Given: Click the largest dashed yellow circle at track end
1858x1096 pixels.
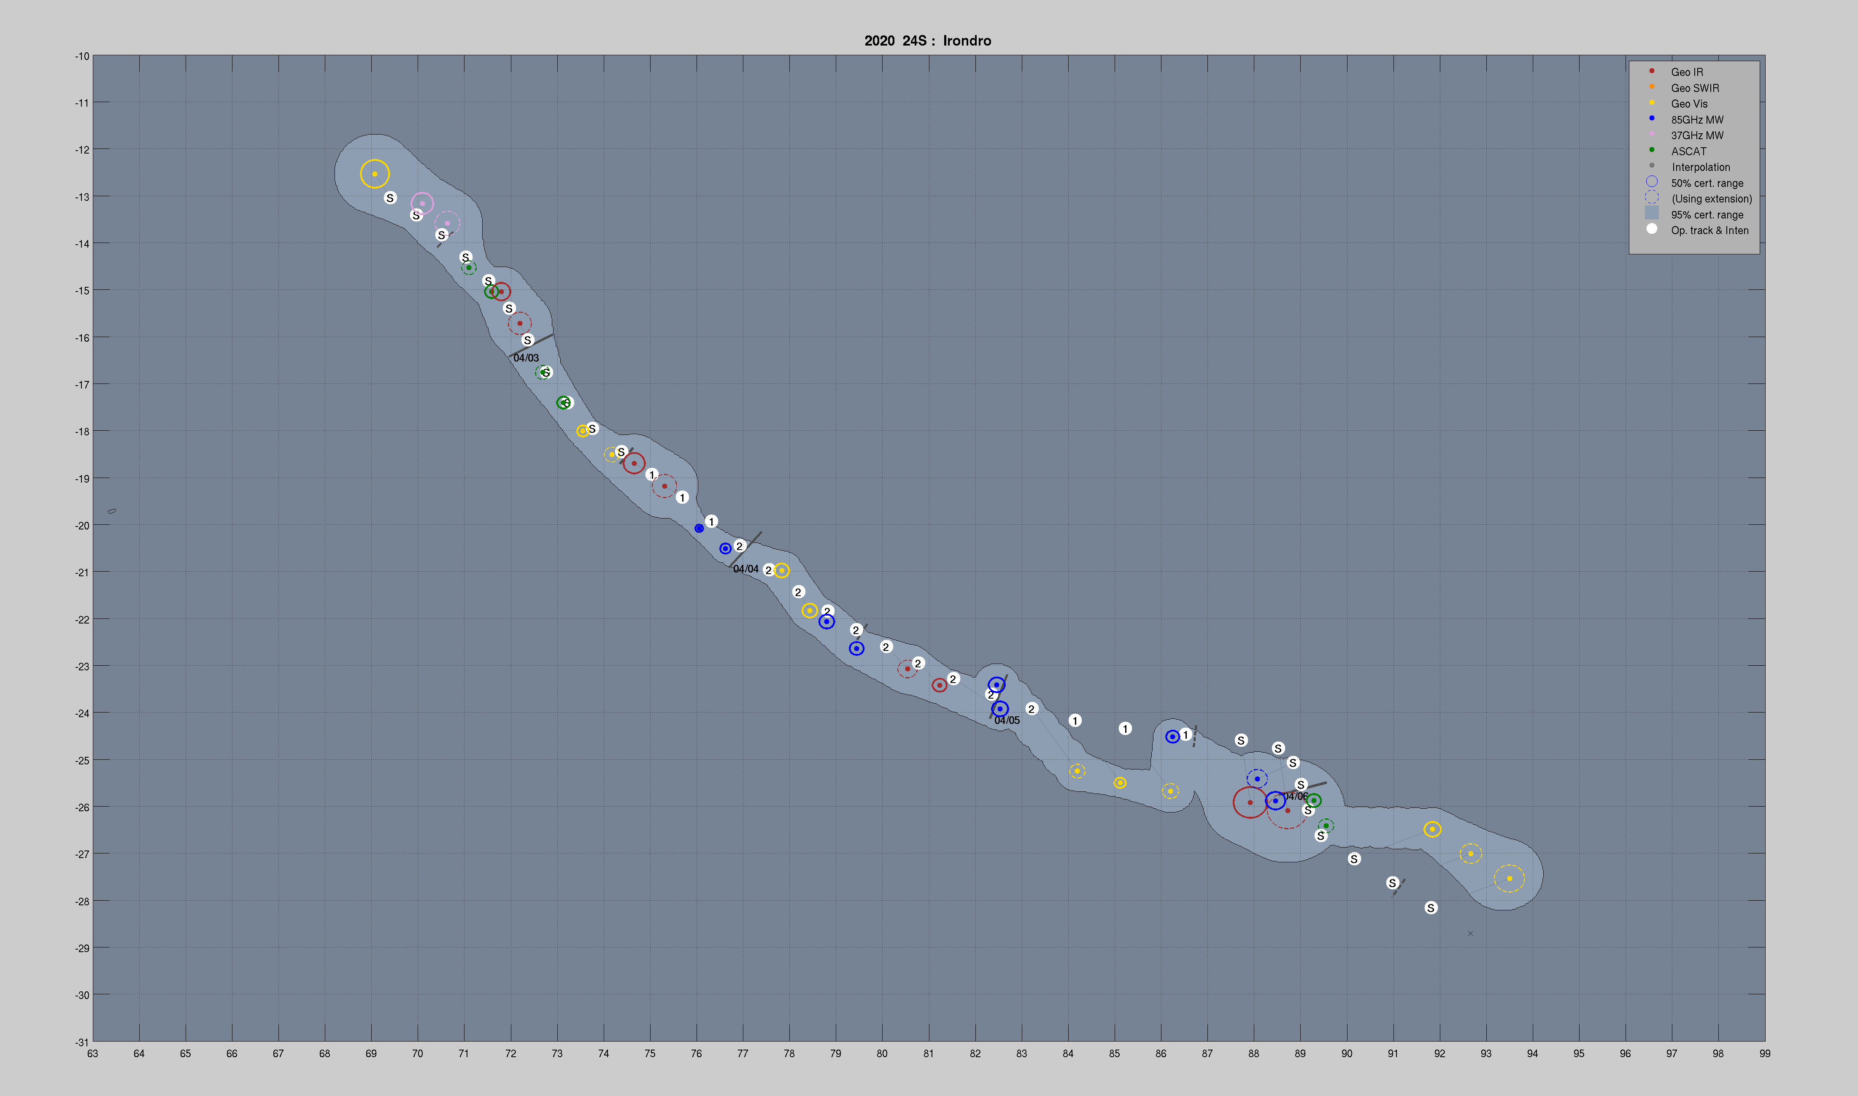Looking at the screenshot, I should [1509, 879].
